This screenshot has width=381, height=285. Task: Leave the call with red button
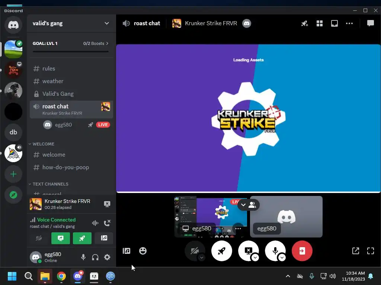tap(302, 251)
